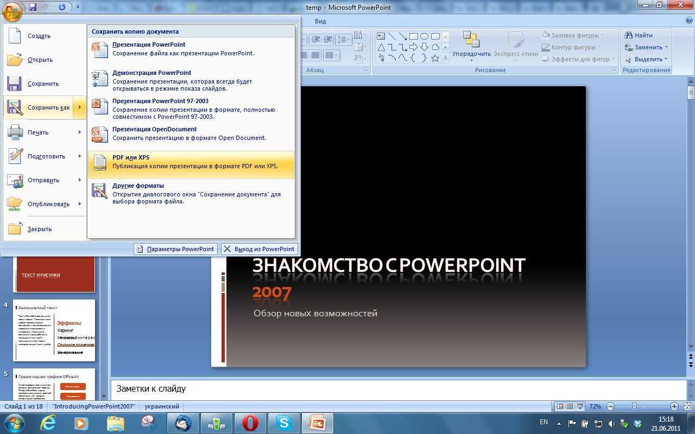Expand the Печать submenu arrow
This screenshot has height=434, width=695.
(80, 132)
